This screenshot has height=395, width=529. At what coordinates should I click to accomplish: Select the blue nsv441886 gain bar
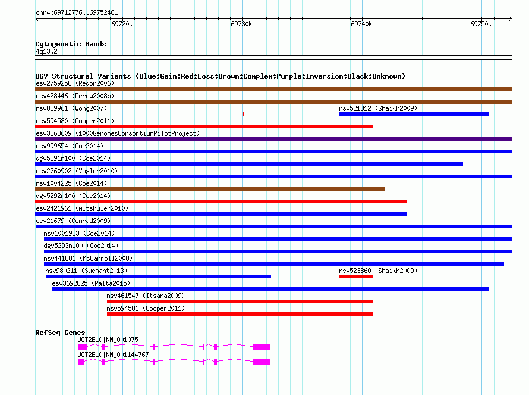pyautogui.click(x=274, y=264)
